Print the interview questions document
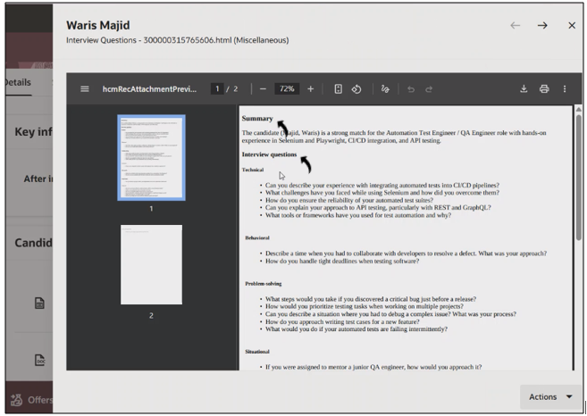The image size is (587, 416). point(544,89)
